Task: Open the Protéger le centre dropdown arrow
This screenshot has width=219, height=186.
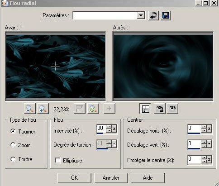Action: click(x=209, y=159)
